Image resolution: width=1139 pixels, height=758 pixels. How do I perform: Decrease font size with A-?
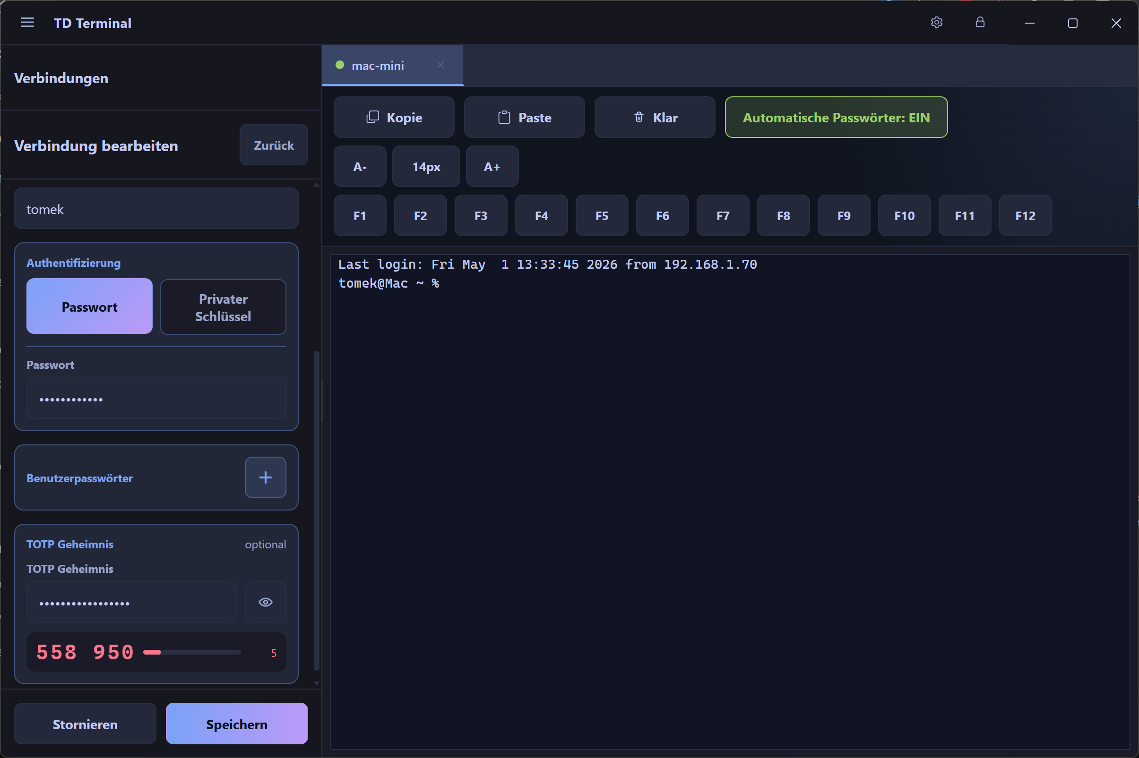pos(360,167)
